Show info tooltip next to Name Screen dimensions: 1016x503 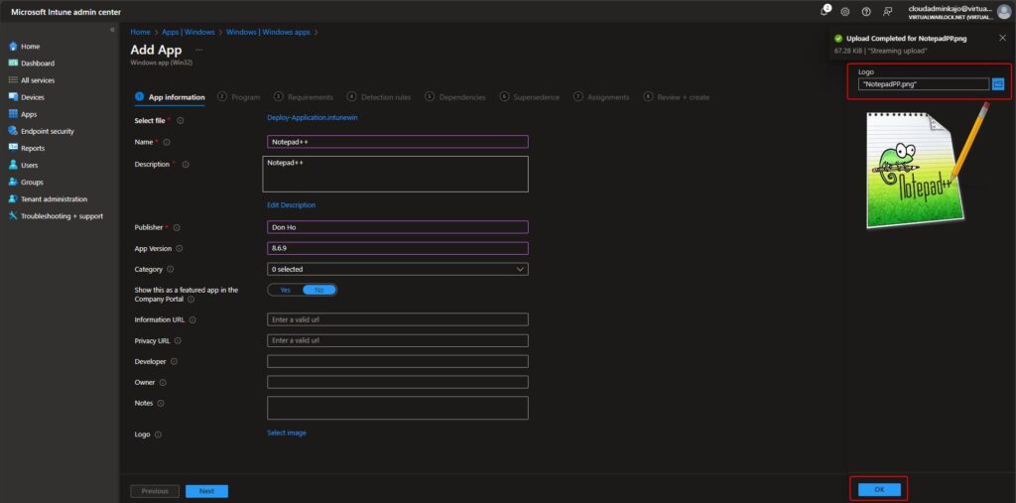click(x=167, y=142)
